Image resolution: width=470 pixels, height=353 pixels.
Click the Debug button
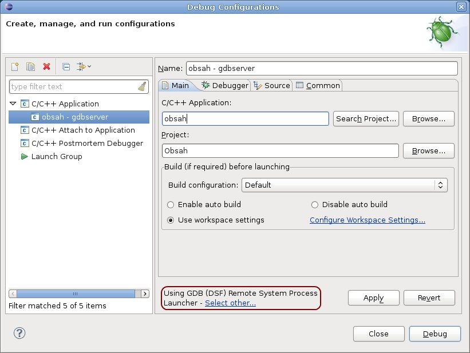click(x=435, y=334)
